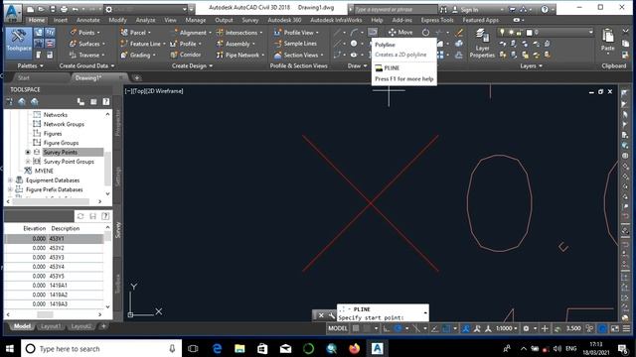Click the command line customize wrench icon
Image resolution: width=636 pixels, height=357 pixels.
pyautogui.click(x=331, y=315)
